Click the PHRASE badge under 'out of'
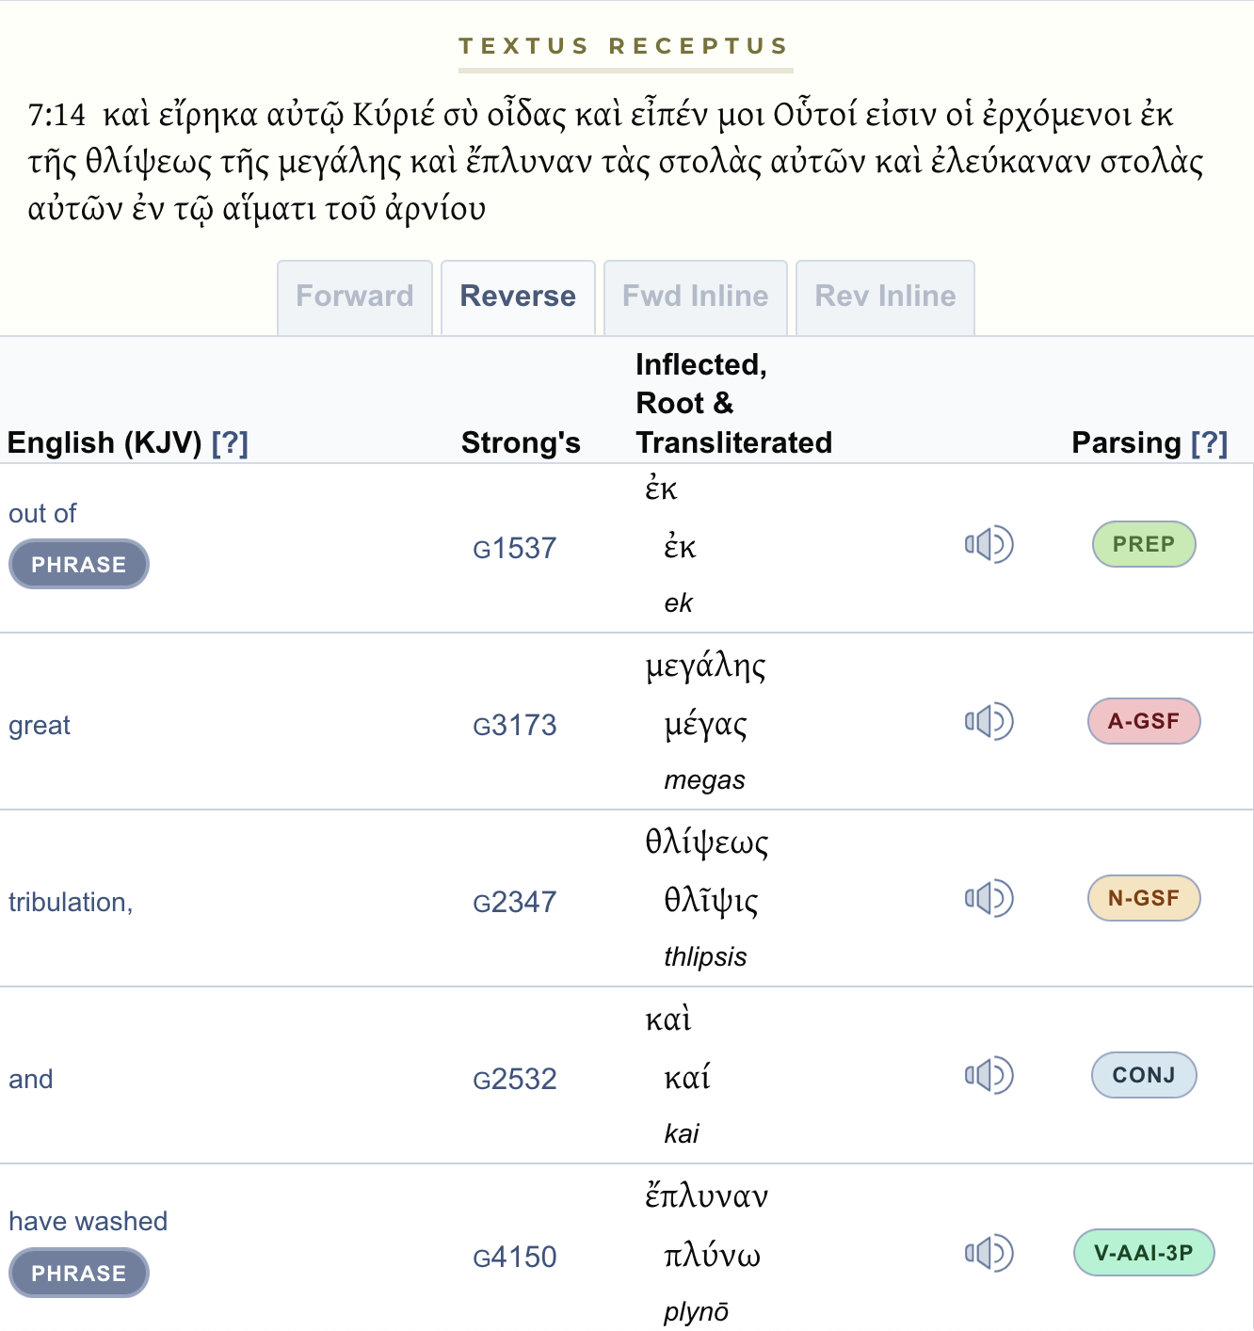The width and height of the screenshot is (1254, 1331). pyautogui.click(x=79, y=564)
